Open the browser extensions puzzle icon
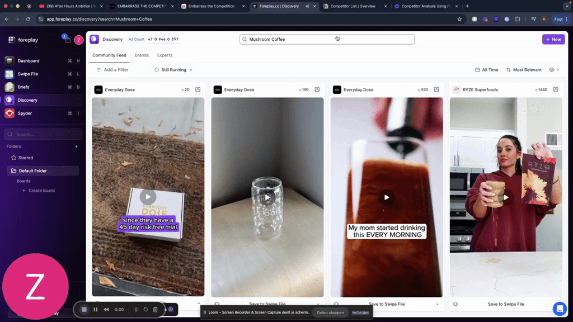Screen dimensions: 573x322 pos(518,19)
